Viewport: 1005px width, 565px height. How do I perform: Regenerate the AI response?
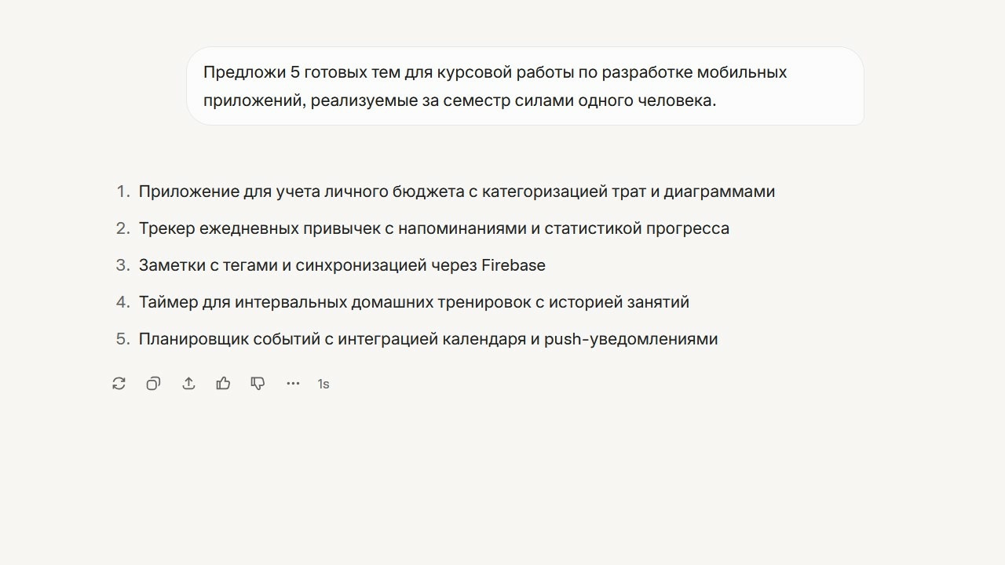(118, 383)
